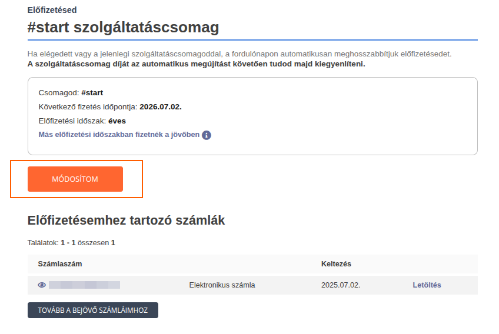Click the "Előfizetésemhez tartozó számlák" heading
Image resolution: width=499 pixels, height=334 pixels.
point(126,221)
